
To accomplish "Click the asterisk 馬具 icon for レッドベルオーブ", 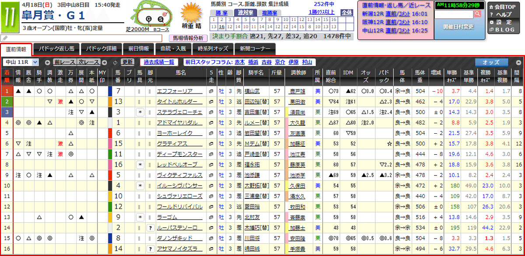I will 140,165.
